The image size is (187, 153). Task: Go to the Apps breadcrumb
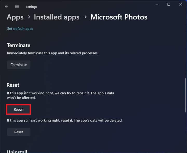click(x=15, y=17)
